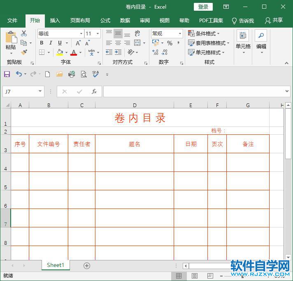293x281 pixels.
Task: Toggle wrap text
Action: (x=137, y=33)
